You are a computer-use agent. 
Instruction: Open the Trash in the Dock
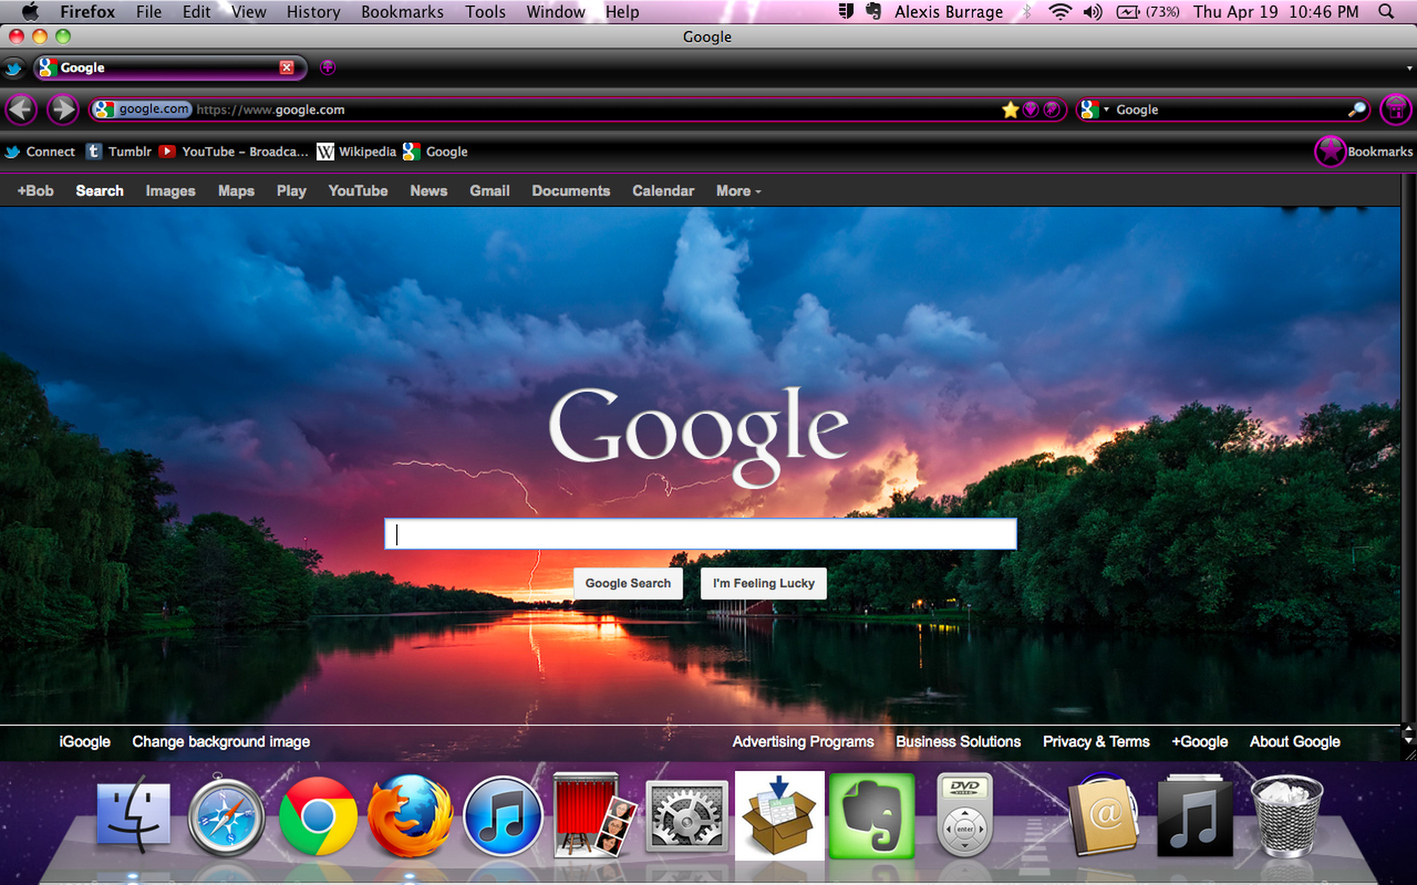coord(1286,816)
